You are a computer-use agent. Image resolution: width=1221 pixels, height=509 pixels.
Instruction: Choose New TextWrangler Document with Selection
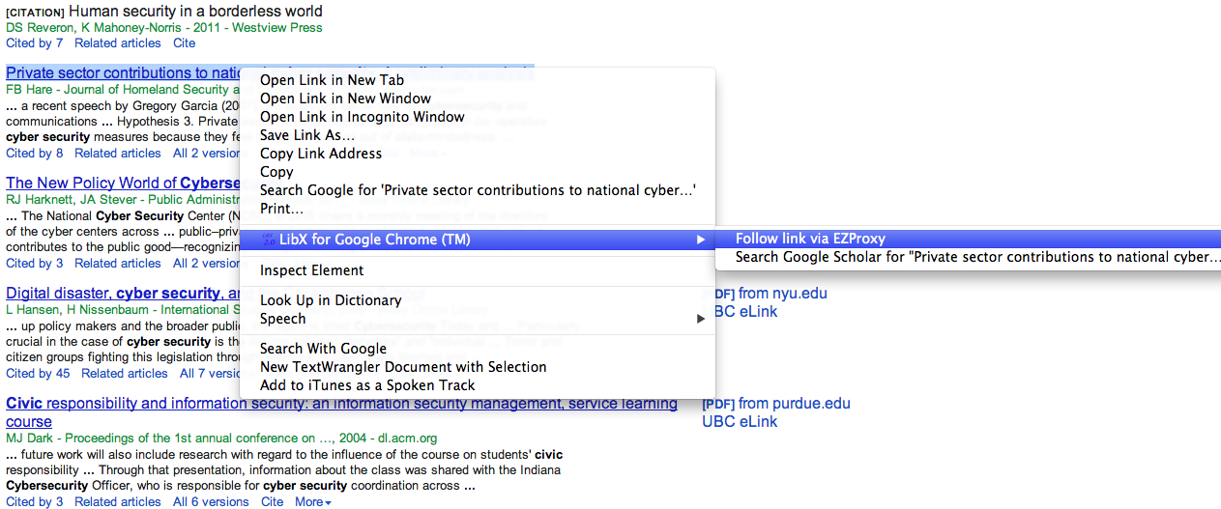403,367
